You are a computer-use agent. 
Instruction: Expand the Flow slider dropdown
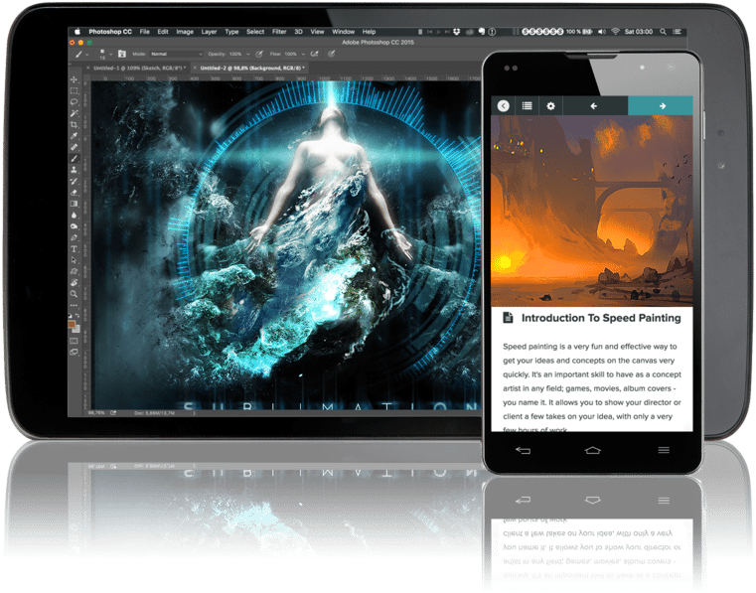pos(303,55)
